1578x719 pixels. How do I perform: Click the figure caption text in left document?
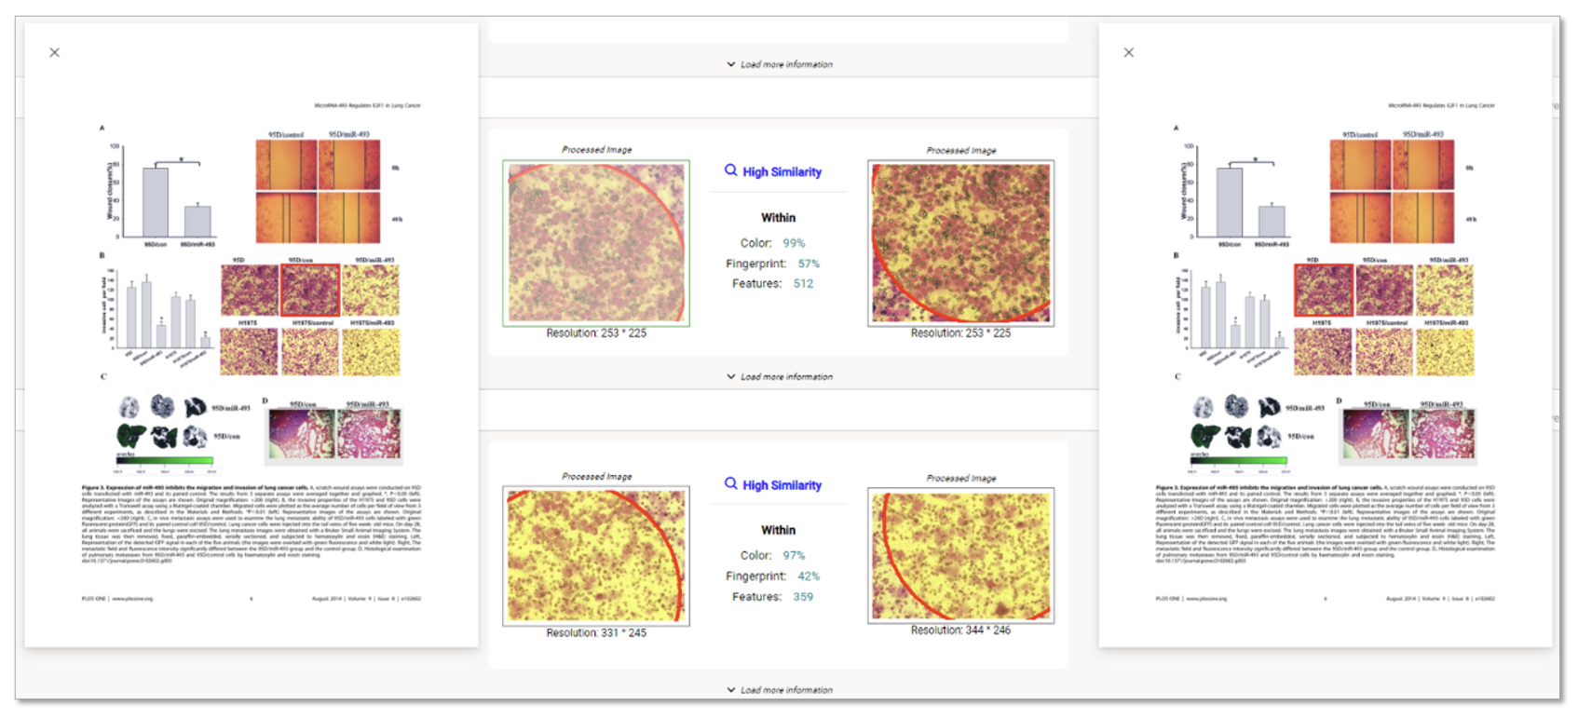(252, 524)
